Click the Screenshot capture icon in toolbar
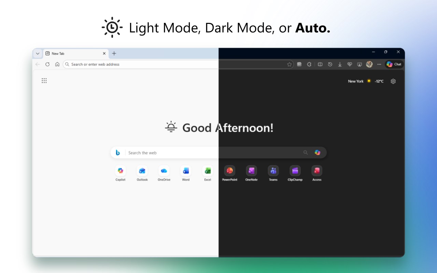Screen dimensions: 437x273 point(359,64)
